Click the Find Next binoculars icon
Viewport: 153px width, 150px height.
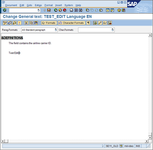[81, 10]
